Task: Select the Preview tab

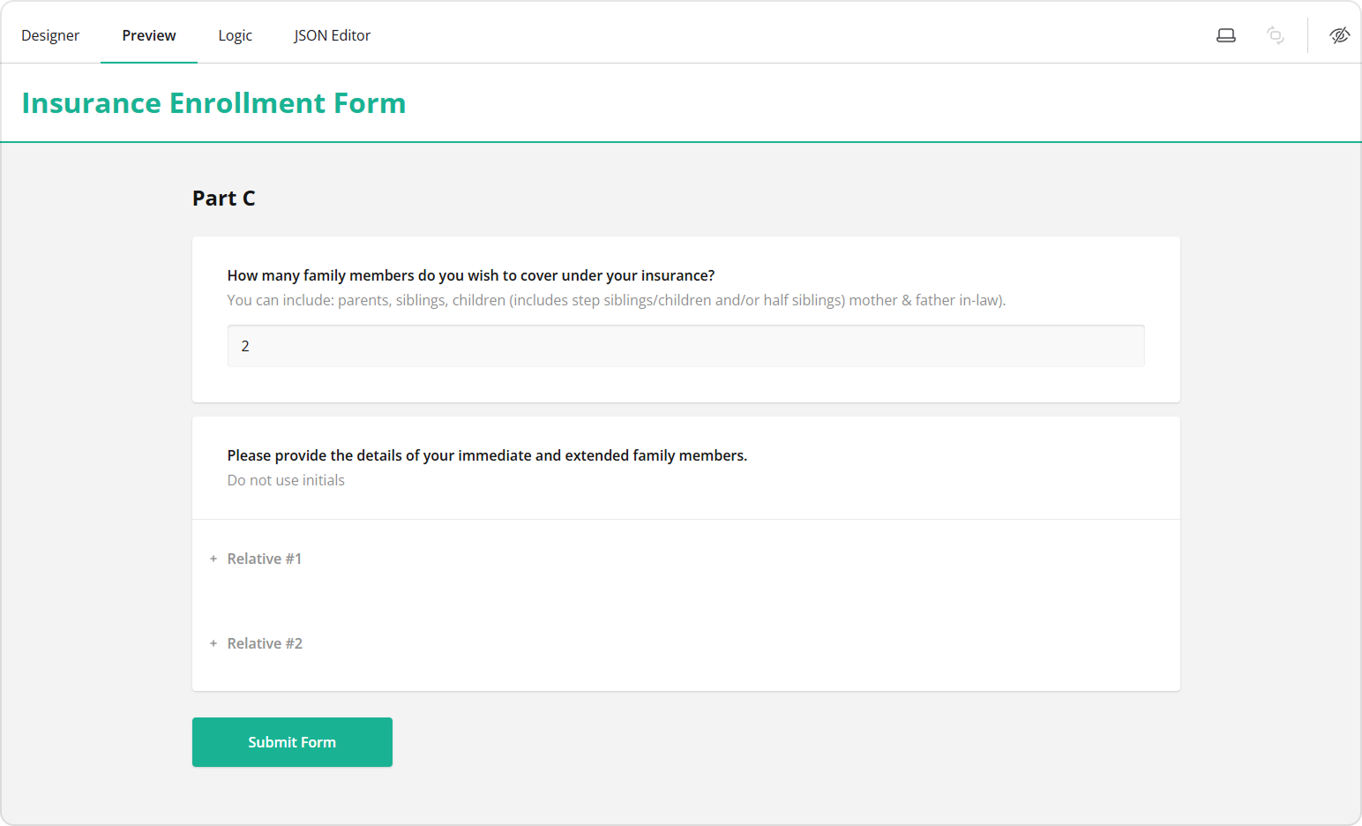Action: [x=149, y=35]
